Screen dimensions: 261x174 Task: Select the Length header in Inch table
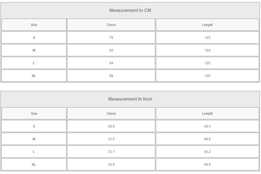click(x=207, y=114)
